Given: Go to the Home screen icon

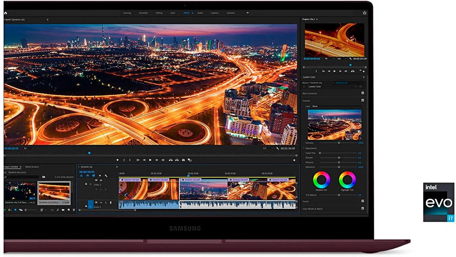Looking at the screenshot, I should [x=5, y=13].
